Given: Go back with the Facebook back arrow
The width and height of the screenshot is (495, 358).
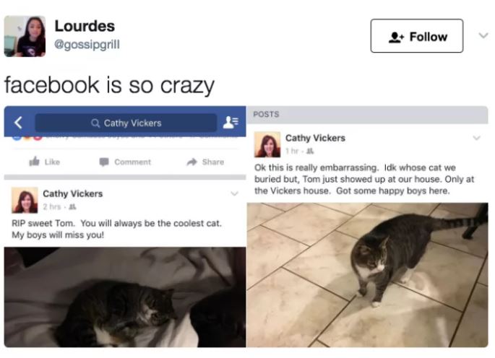Looking at the screenshot, I should (18, 123).
